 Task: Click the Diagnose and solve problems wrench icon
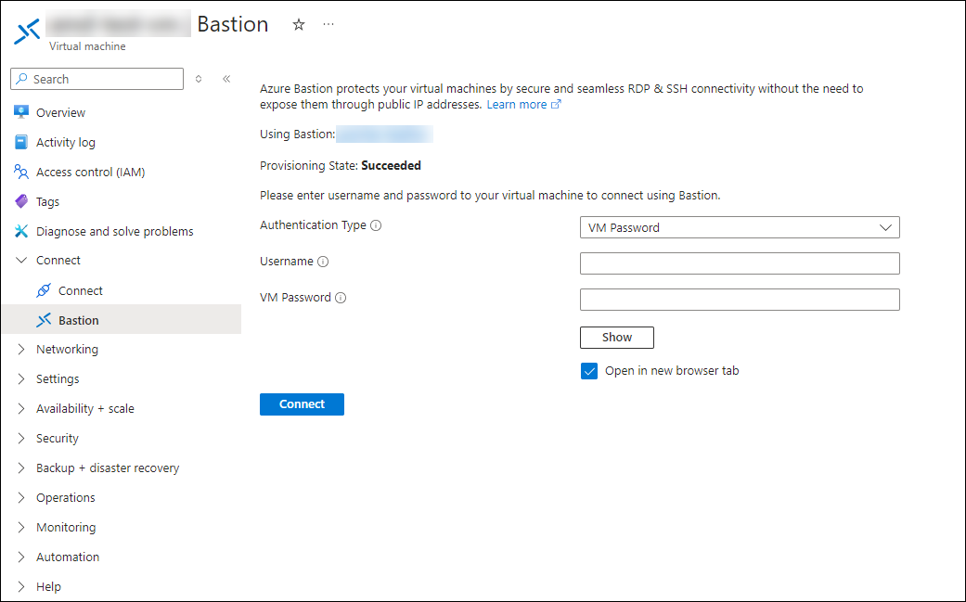(21, 231)
